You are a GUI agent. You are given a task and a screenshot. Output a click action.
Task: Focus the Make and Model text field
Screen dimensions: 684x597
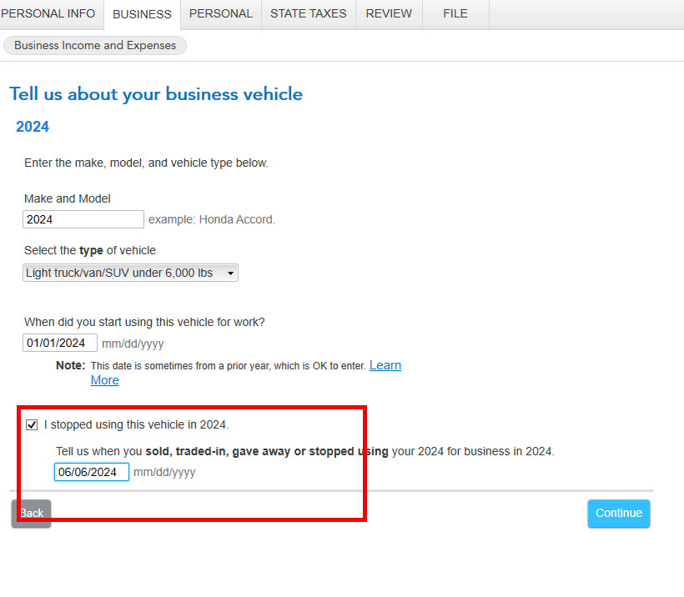tap(83, 219)
